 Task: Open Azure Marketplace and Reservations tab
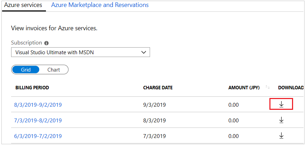(x=100, y=5)
